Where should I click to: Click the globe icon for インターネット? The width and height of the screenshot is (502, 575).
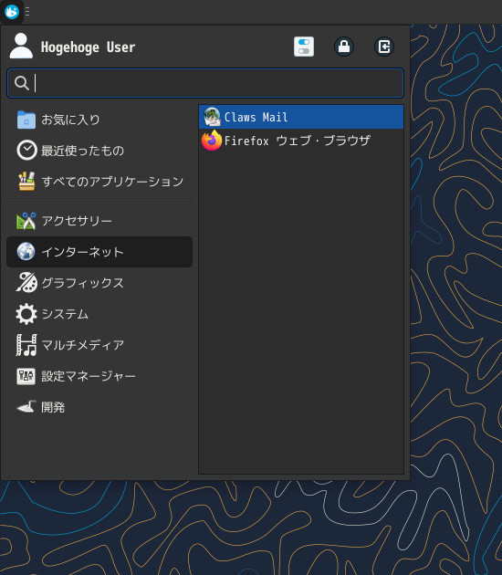click(26, 252)
